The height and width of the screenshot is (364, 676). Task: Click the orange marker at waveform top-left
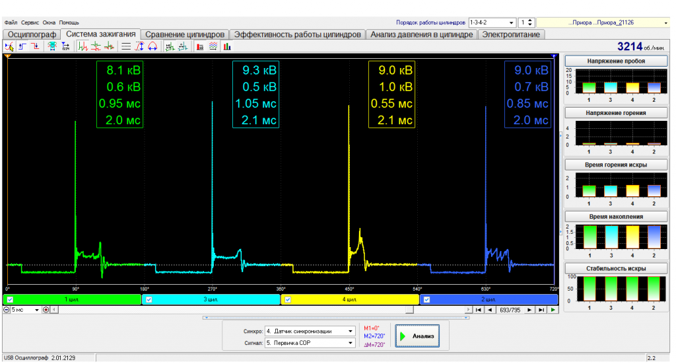tap(7, 56)
